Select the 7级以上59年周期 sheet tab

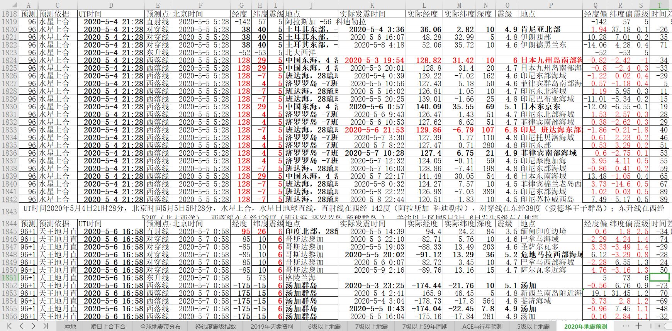[424, 326]
